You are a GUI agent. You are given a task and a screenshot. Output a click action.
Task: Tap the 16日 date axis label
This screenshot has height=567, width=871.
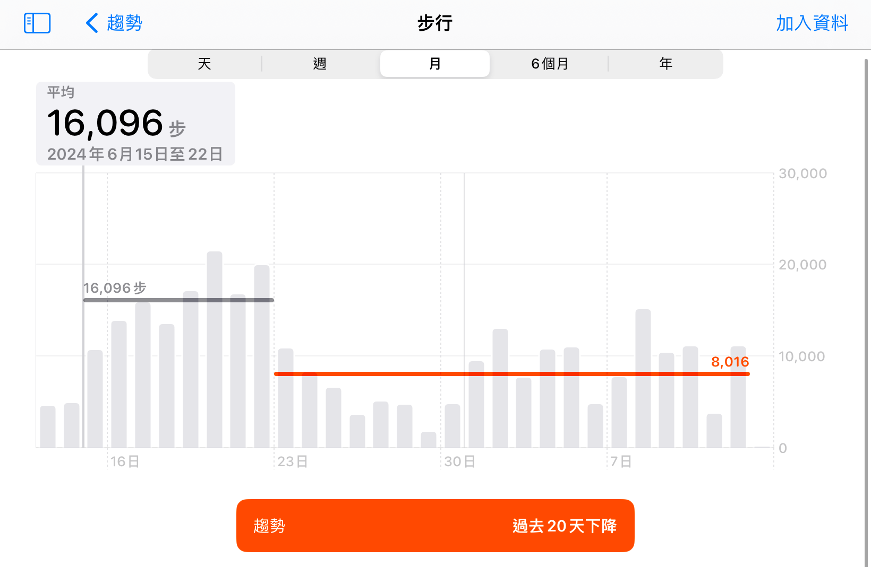click(125, 461)
